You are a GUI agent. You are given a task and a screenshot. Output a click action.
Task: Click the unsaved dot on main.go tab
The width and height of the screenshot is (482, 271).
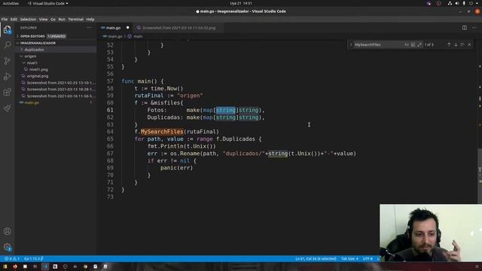(x=128, y=28)
